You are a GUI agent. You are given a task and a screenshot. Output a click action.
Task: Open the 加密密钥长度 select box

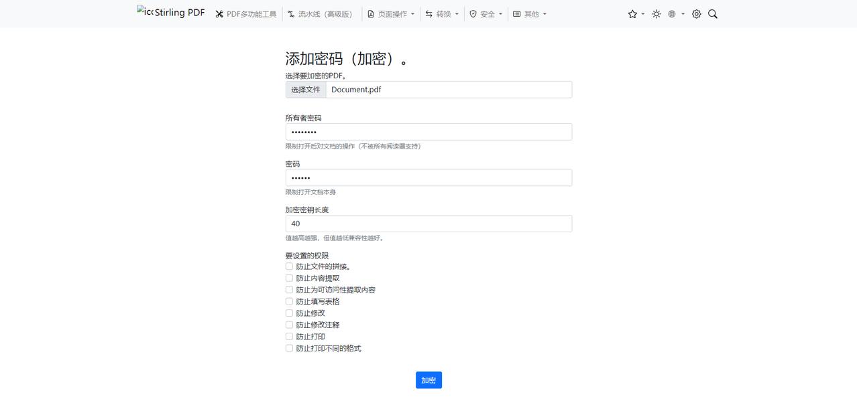pyautogui.click(x=428, y=224)
